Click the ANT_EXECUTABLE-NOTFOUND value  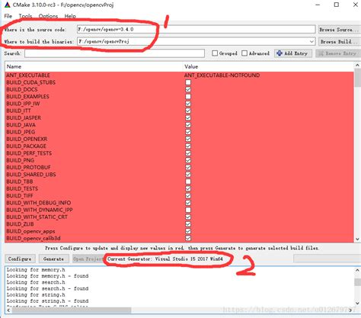point(222,75)
